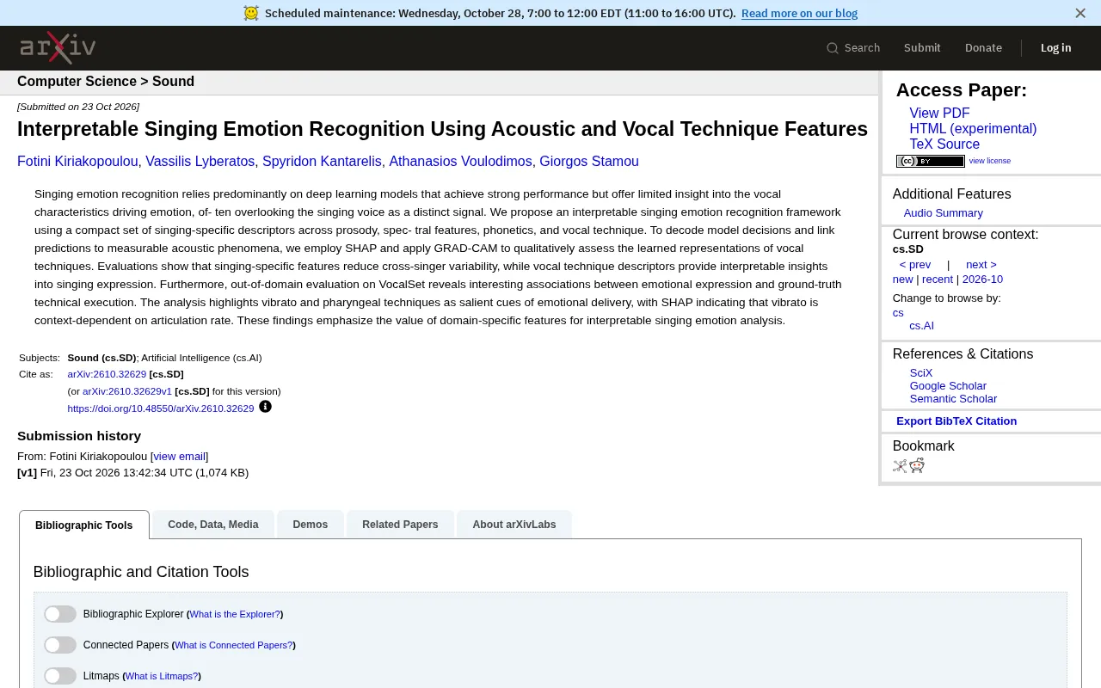The height and width of the screenshot is (688, 1101).
Task: Click the view license link
Action: click(990, 161)
